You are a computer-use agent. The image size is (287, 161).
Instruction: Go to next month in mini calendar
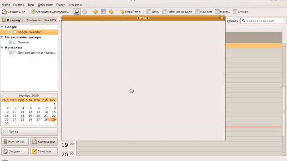55,95
